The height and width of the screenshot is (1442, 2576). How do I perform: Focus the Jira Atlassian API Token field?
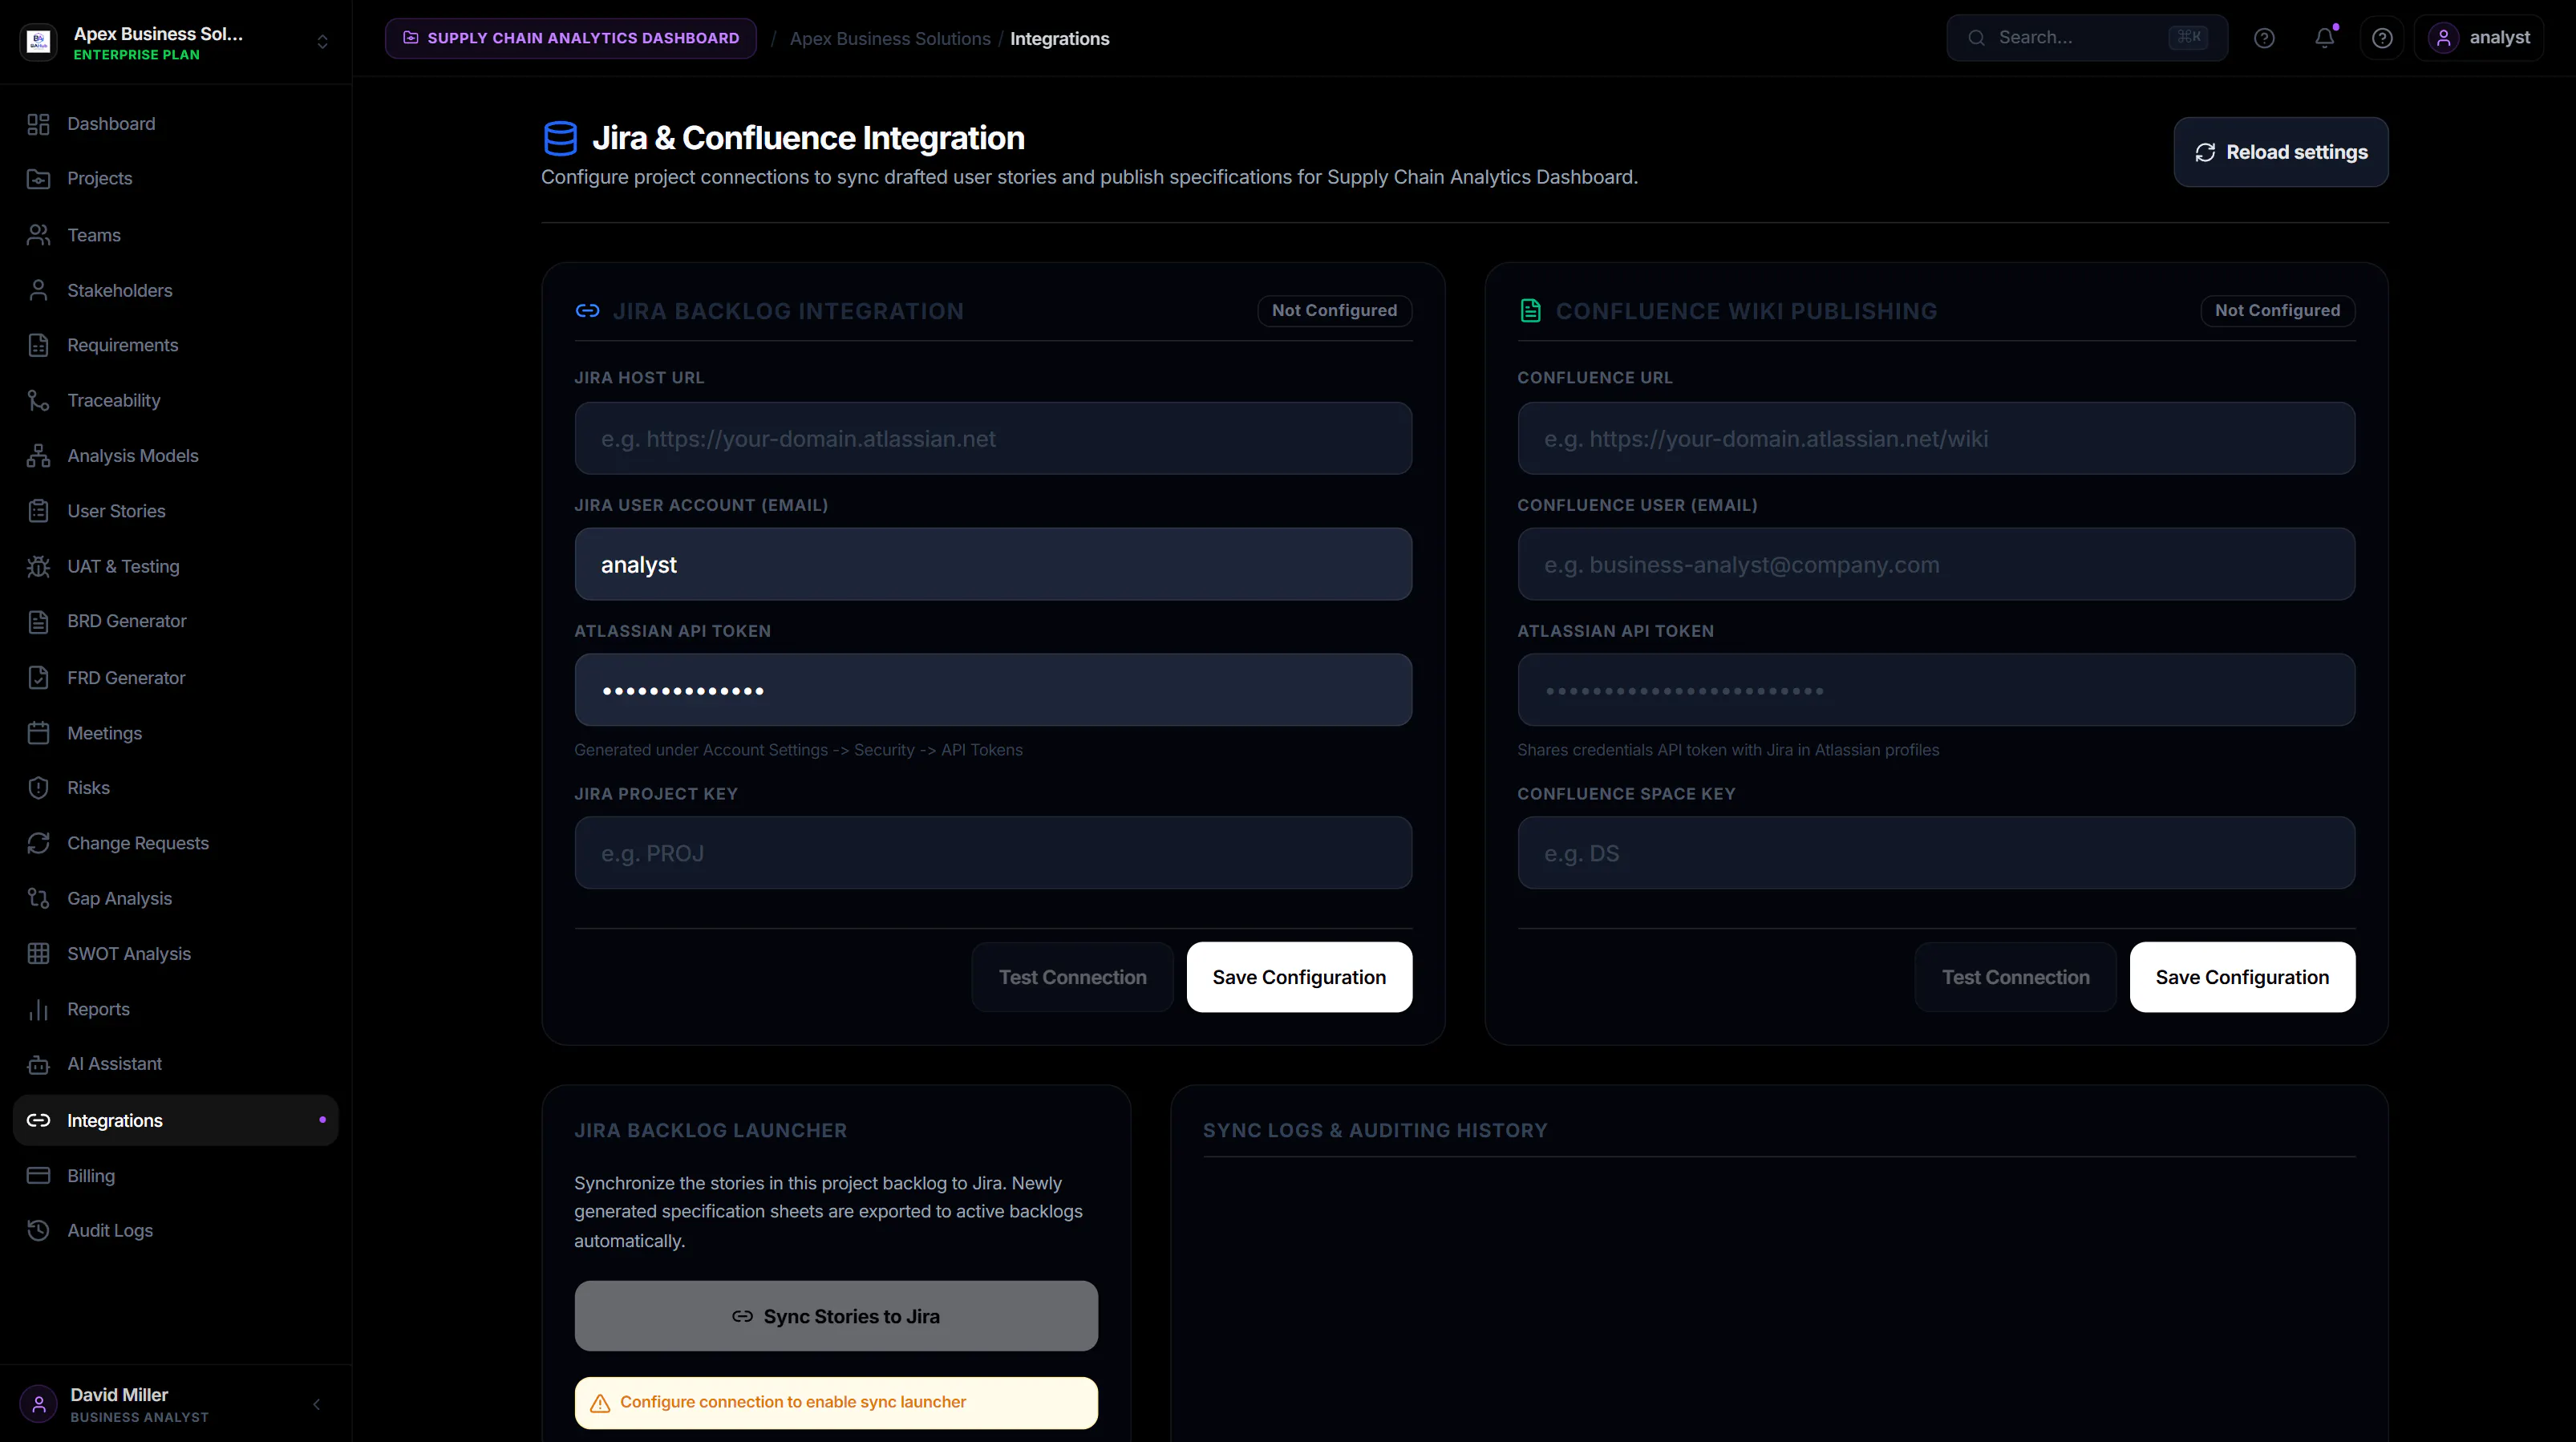pyautogui.click(x=993, y=690)
